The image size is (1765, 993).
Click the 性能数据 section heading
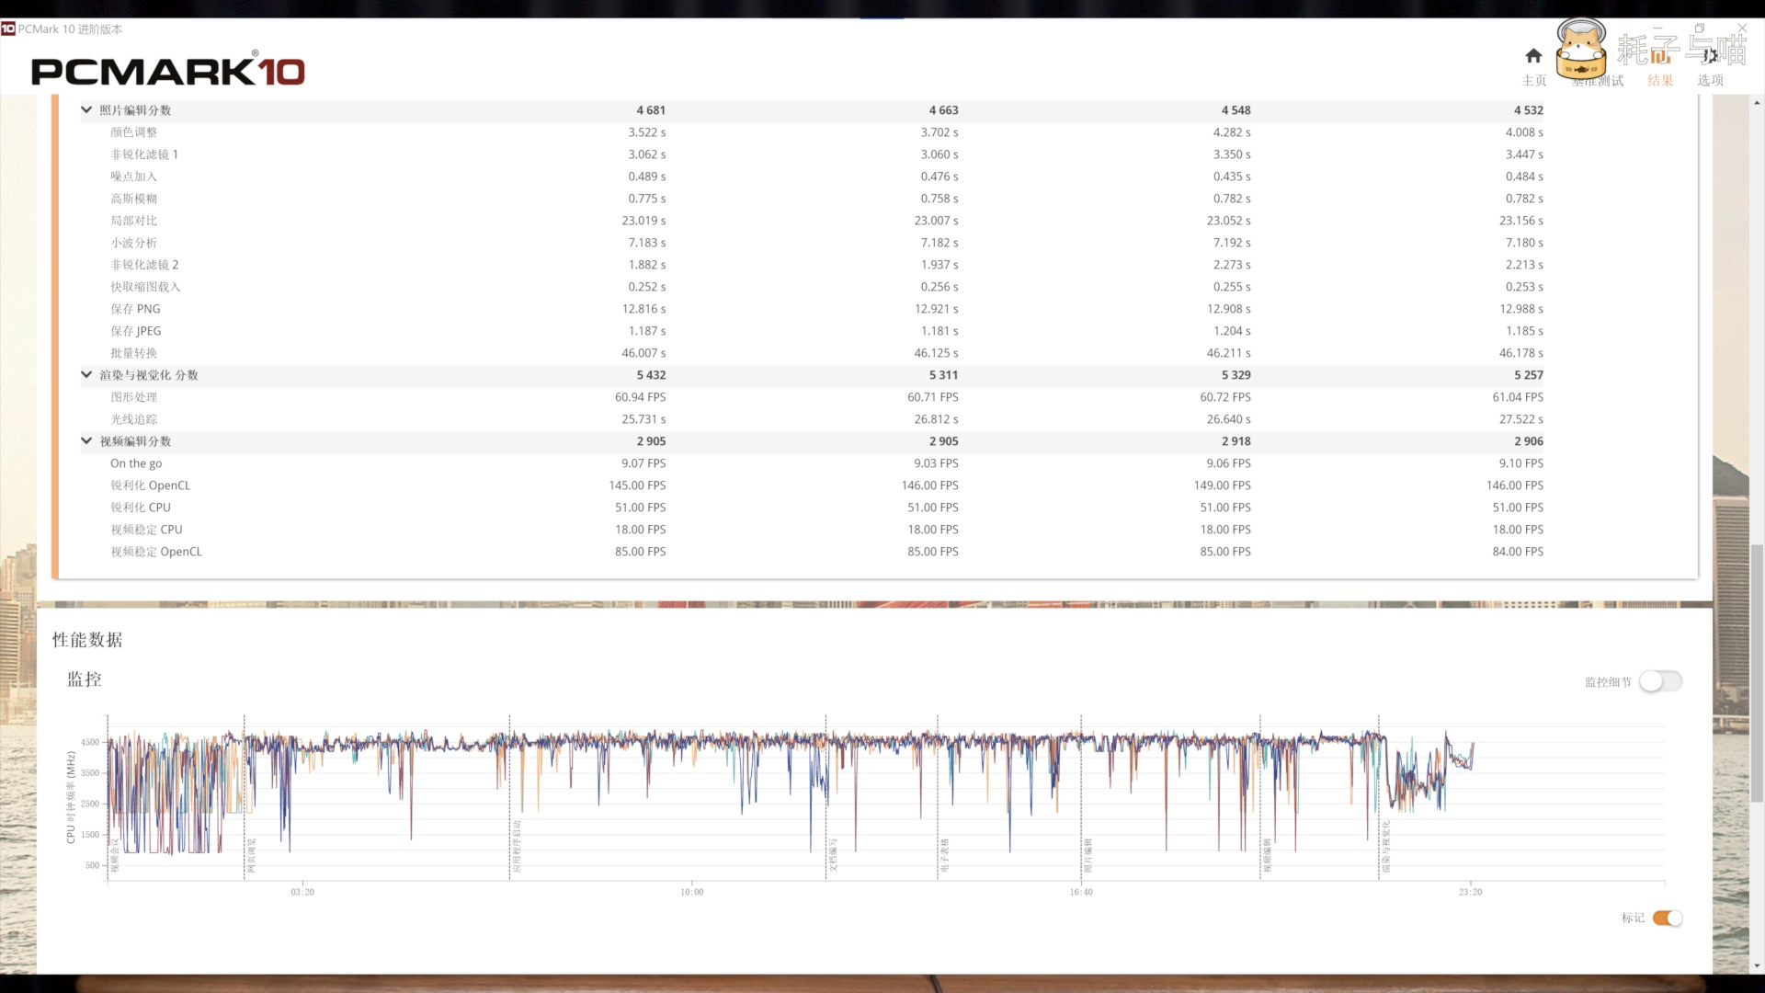click(x=87, y=639)
